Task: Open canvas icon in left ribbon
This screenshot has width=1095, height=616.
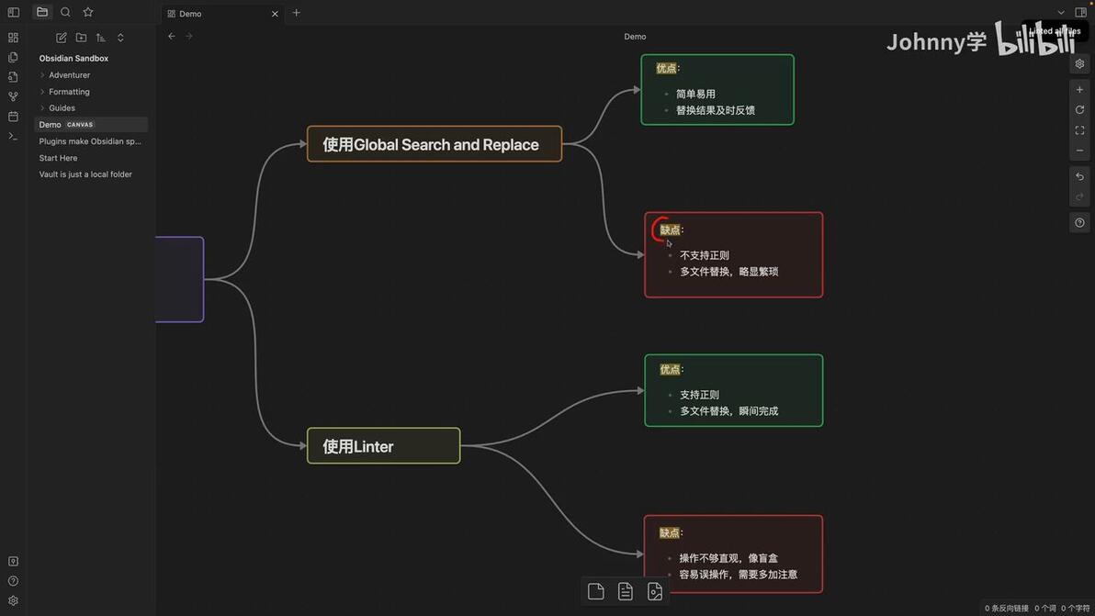Action: coord(13,38)
